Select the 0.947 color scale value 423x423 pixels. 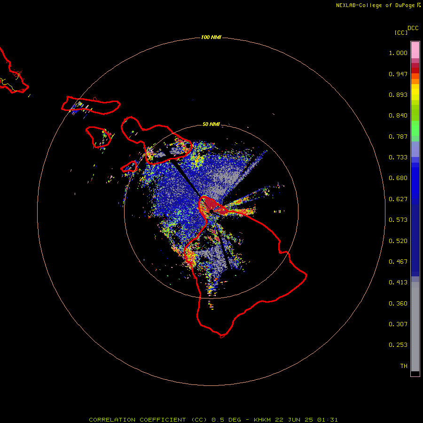pos(398,74)
